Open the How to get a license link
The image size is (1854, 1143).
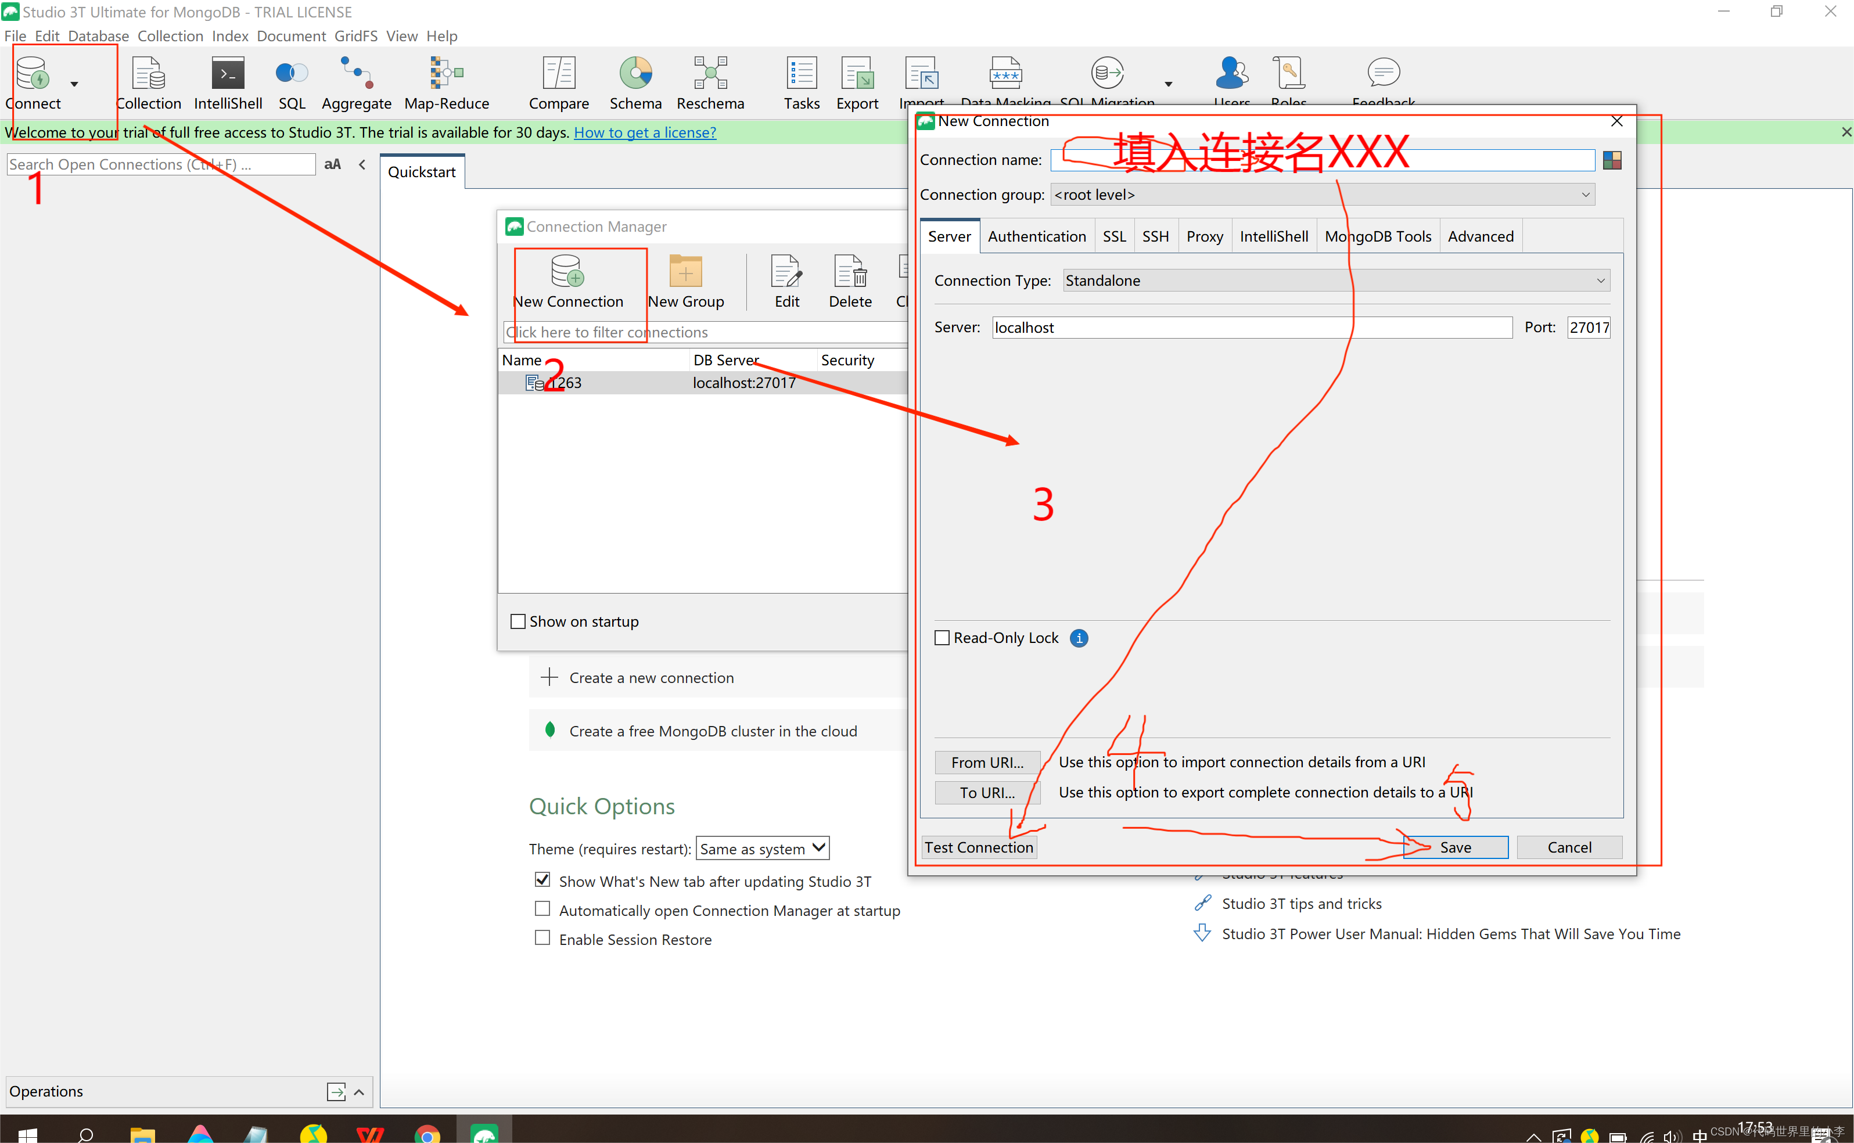(644, 132)
